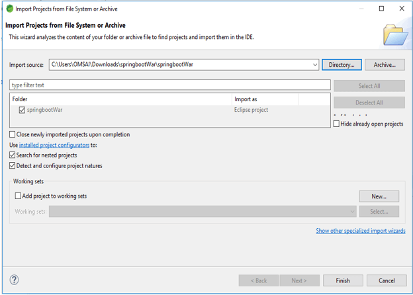Check Add project to working sets
The width and height of the screenshot is (413, 295).
(x=18, y=196)
